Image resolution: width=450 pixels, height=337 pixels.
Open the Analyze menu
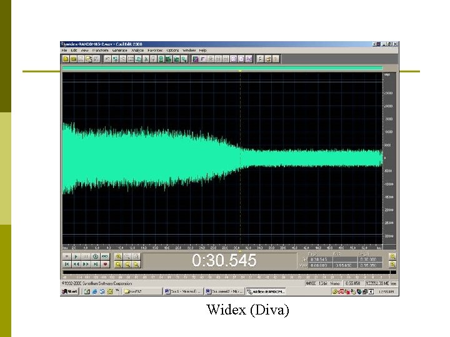(x=137, y=50)
